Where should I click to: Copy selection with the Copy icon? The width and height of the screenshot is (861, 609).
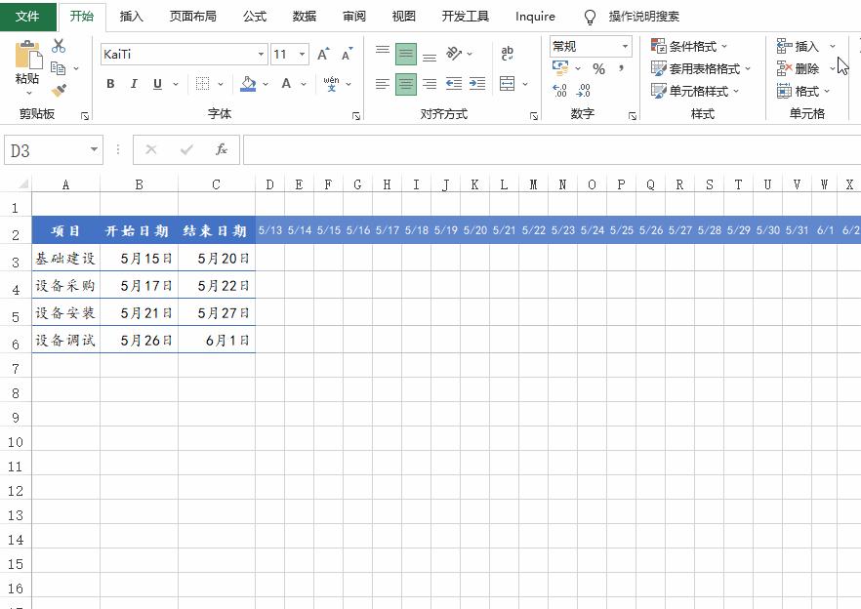click(x=57, y=68)
